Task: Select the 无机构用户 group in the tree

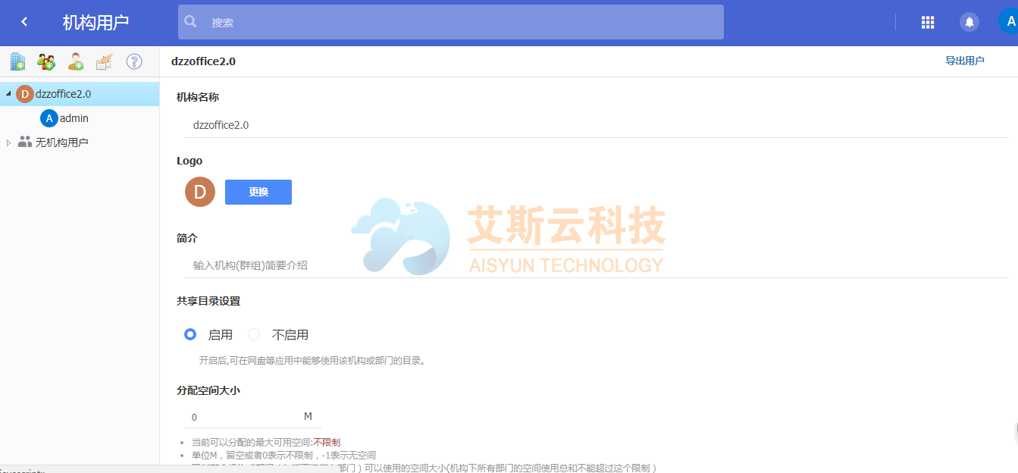Action: [61, 143]
